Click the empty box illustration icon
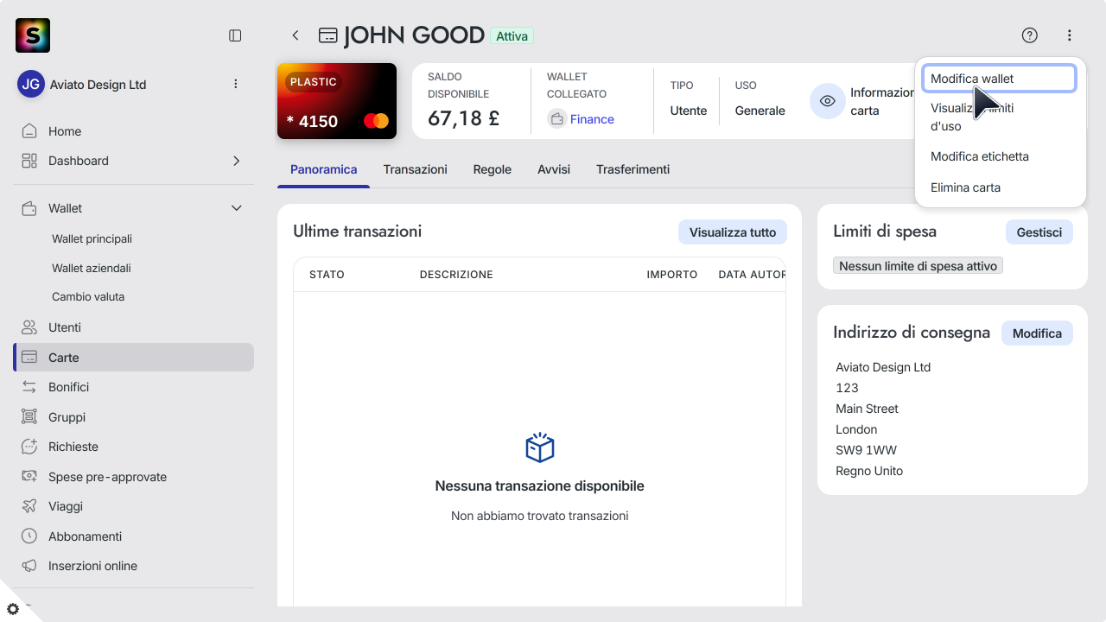The width and height of the screenshot is (1106, 622). pos(539,447)
